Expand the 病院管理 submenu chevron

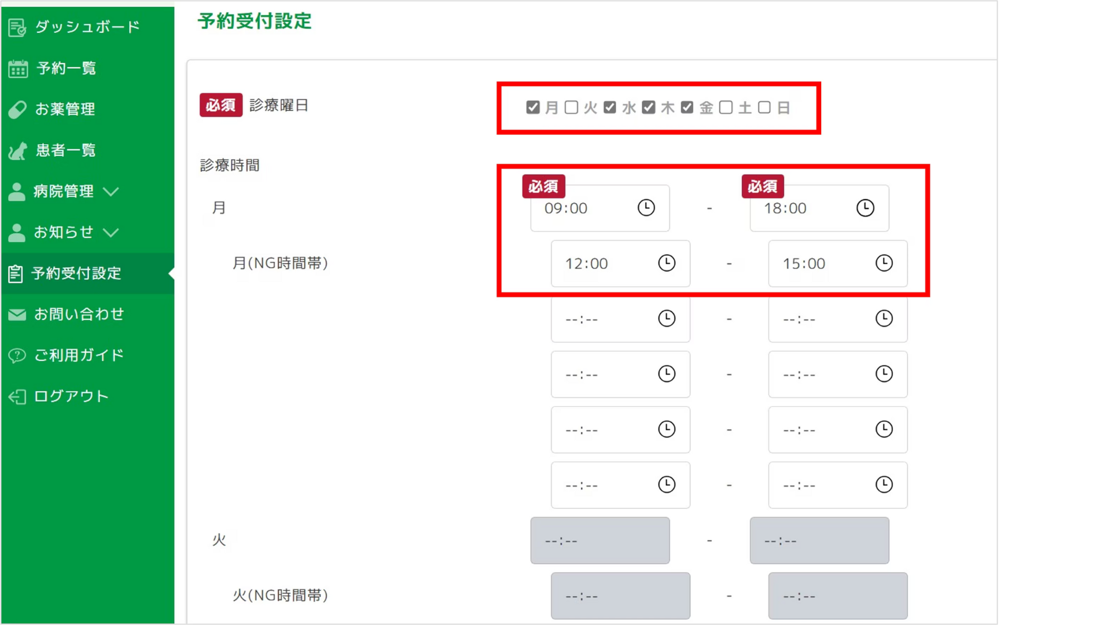pyautogui.click(x=111, y=192)
